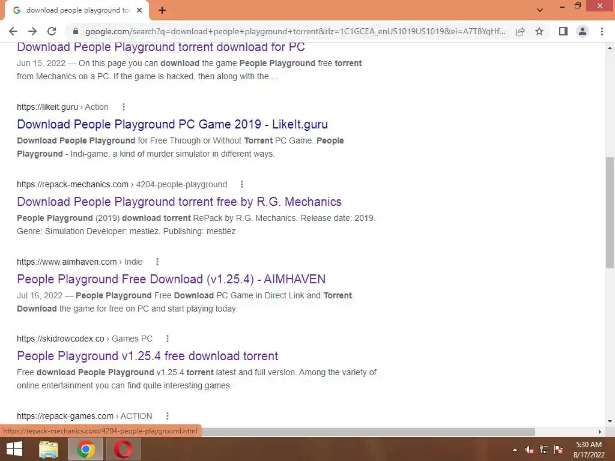
Task: Go back to the previous page
Action: point(13,31)
